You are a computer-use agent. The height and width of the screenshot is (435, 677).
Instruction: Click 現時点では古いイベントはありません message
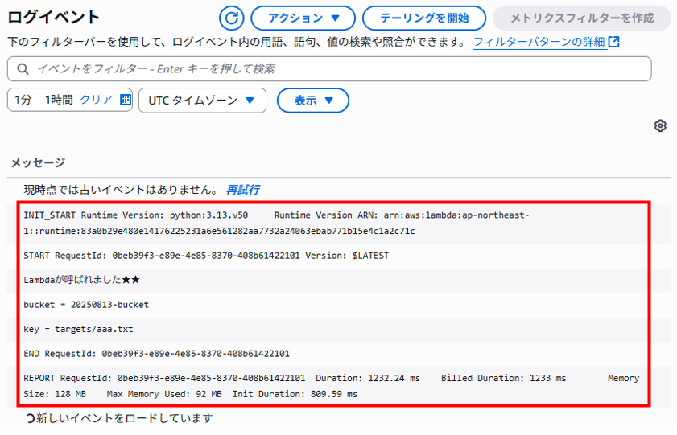[122, 190]
